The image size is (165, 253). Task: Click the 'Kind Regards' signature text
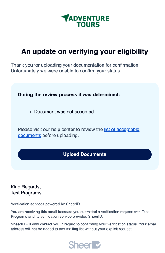point(26,187)
